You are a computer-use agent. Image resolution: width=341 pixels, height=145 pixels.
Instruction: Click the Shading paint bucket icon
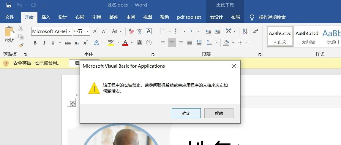226,43
